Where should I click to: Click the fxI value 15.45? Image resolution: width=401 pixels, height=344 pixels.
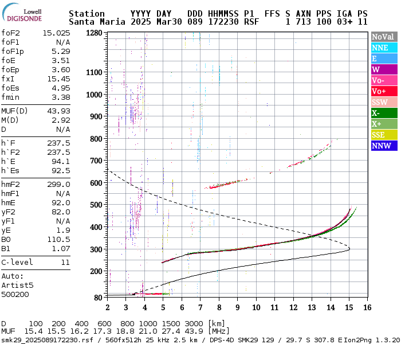pyautogui.click(x=58, y=79)
